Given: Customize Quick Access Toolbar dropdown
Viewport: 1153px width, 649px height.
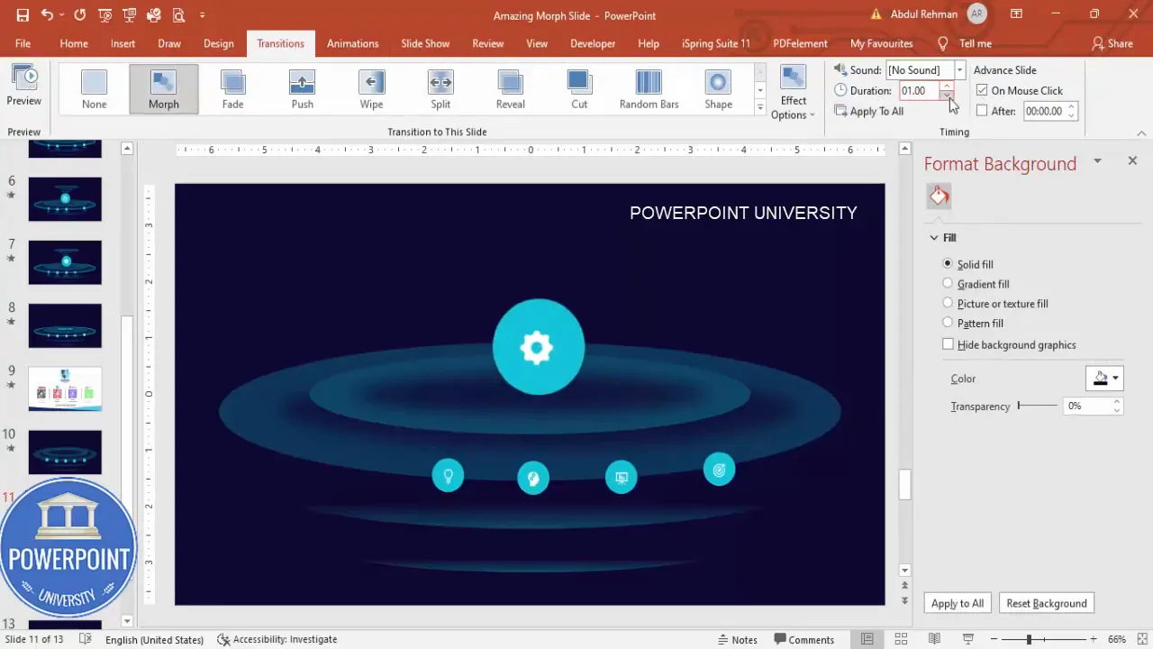Looking at the screenshot, I should pos(202,15).
